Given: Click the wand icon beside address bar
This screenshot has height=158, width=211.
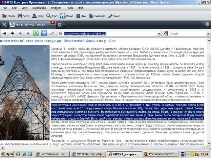Looking at the screenshot, I should point(52,33).
